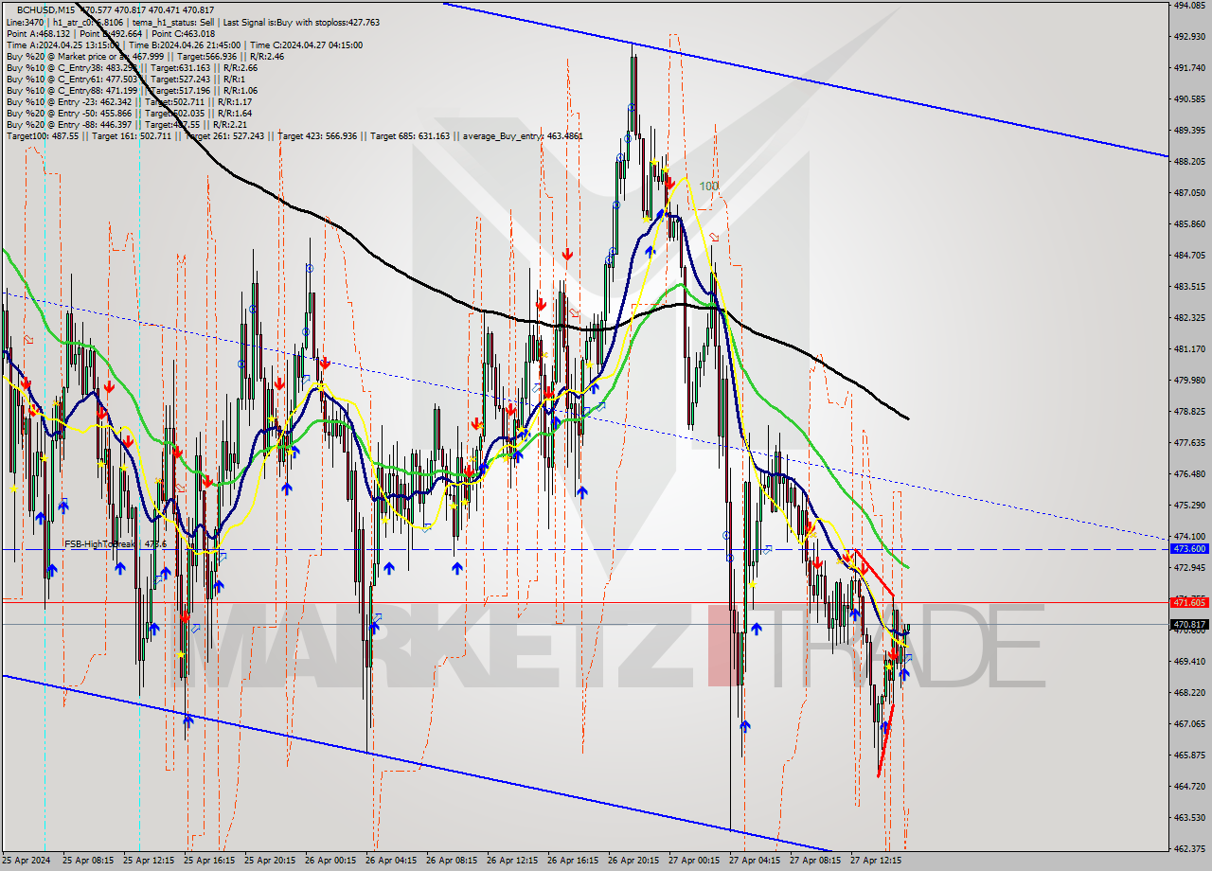Image resolution: width=1212 pixels, height=871 pixels.
Task: Click price axis label 481.170
Action: pos(1189,348)
